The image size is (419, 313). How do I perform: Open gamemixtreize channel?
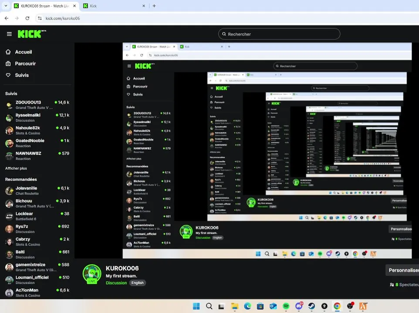37,267
